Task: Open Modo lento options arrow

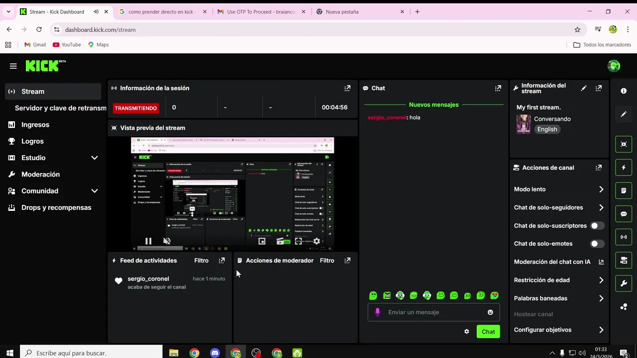Action: coord(601,189)
